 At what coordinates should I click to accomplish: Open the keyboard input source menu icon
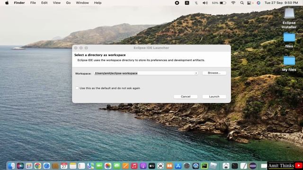click(x=187, y=3)
